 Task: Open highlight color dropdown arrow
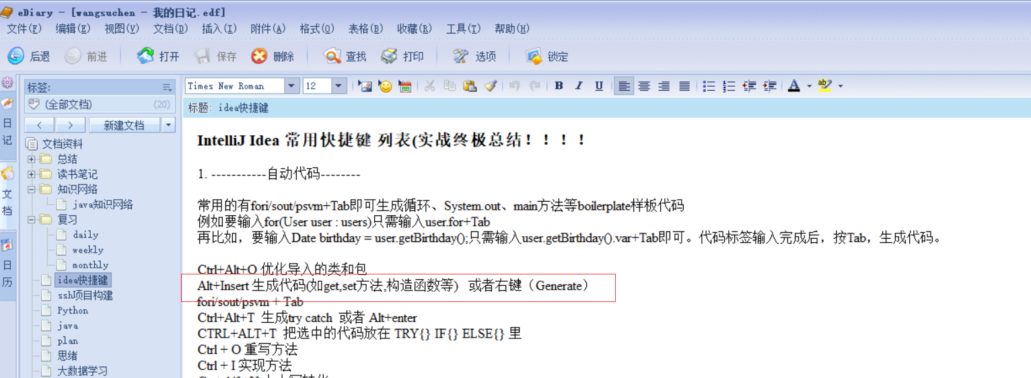point(840,86)
